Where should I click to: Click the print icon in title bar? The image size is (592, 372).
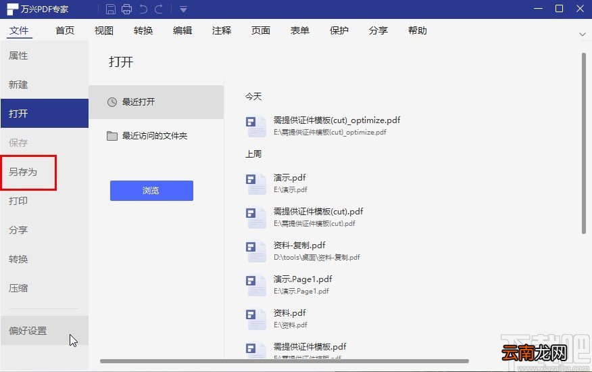127,9
